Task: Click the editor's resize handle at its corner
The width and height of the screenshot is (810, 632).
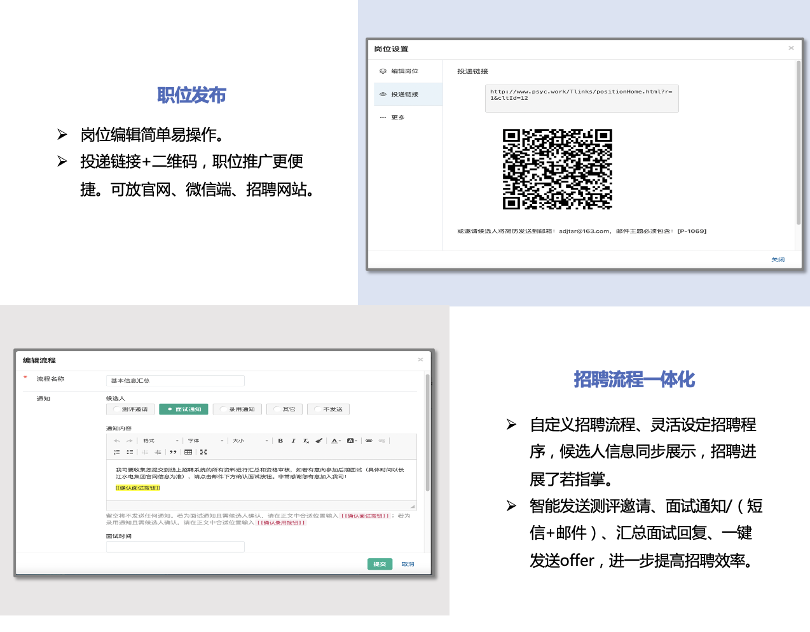Action: (x=413, y=506)
